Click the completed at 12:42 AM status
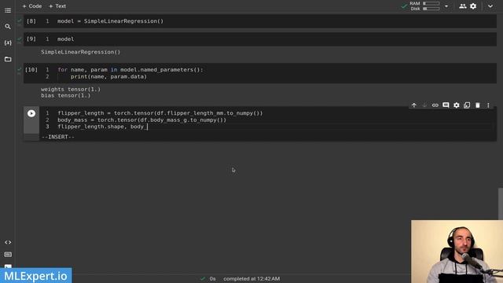This screenshot has height=283, width=503. point(251,279)
